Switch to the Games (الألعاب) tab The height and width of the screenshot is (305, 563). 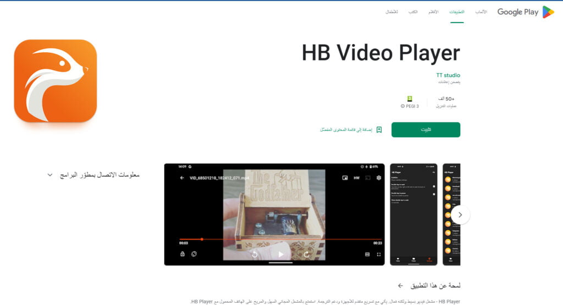pyautogui.click(x=481, y=12)
